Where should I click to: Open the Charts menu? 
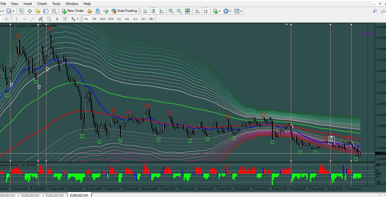click(x=42, y=4)
